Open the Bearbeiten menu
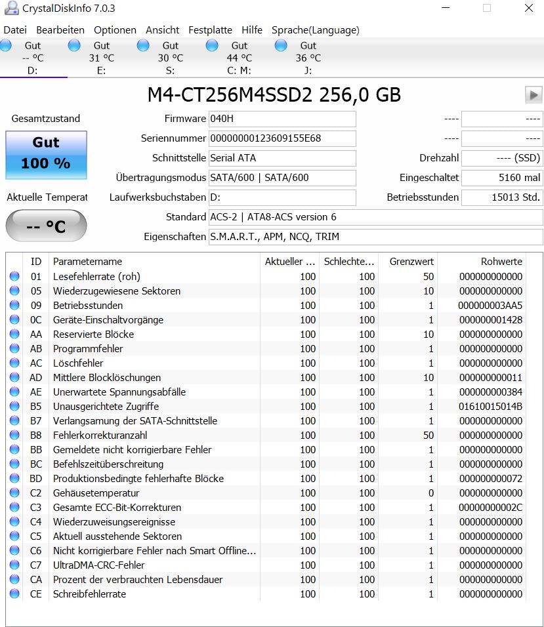 tap(60, 30)
